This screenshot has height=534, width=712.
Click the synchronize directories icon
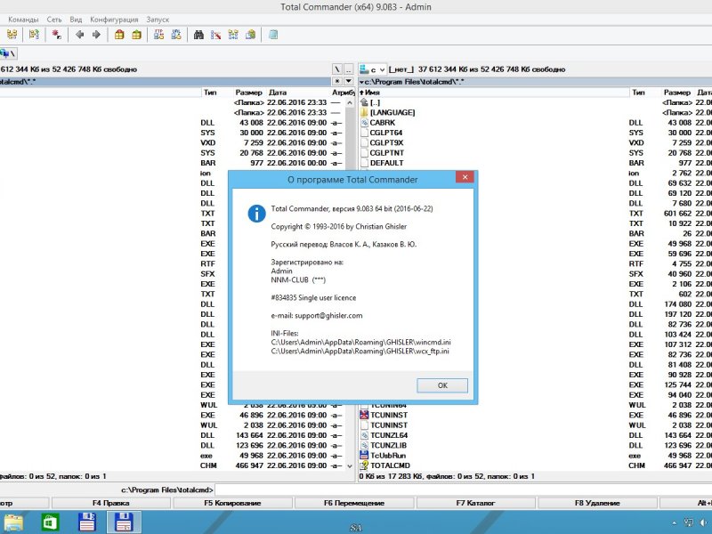coord(233,35)
